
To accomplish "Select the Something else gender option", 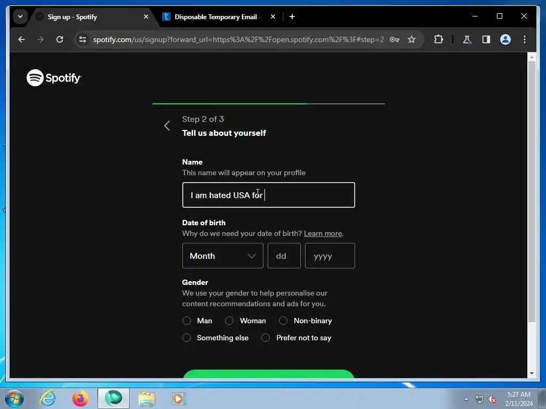I will 187,338.
